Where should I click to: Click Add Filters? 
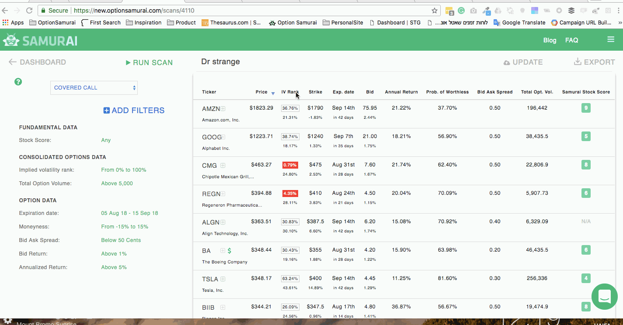pyautogui.click(x=134, y=111)
